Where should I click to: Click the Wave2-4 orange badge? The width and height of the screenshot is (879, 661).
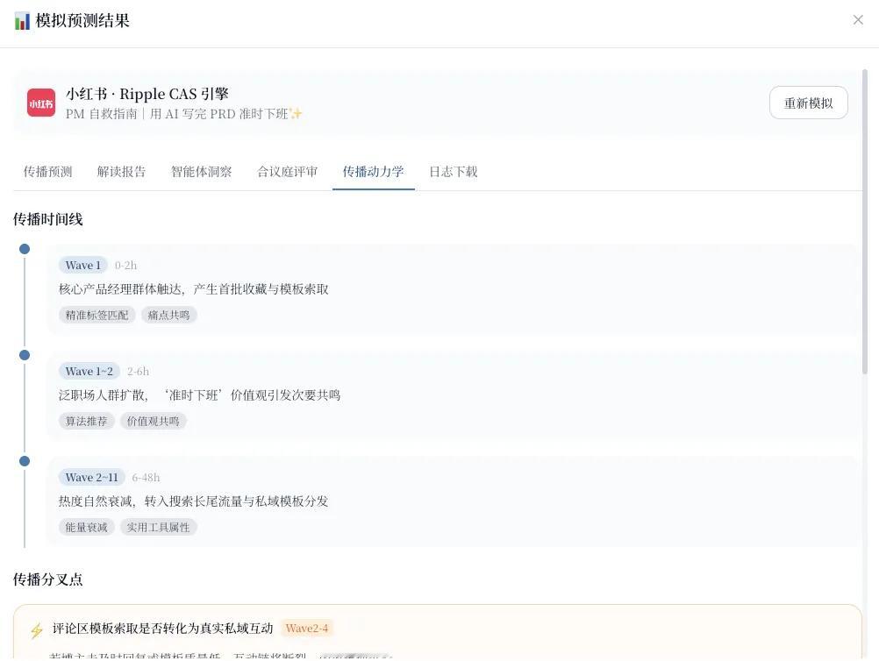pyautogui.click(x=307, y=629)
